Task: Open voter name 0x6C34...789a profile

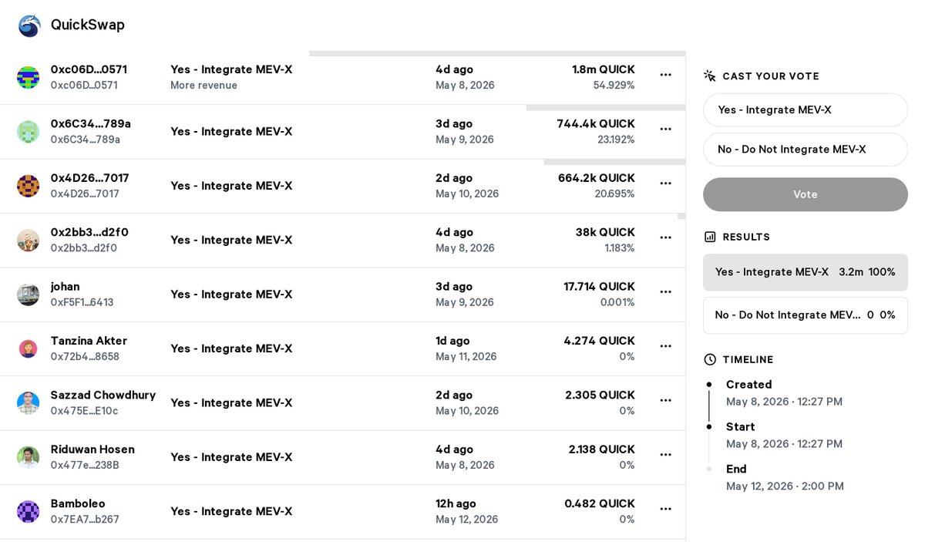Action: coord(91,123)
